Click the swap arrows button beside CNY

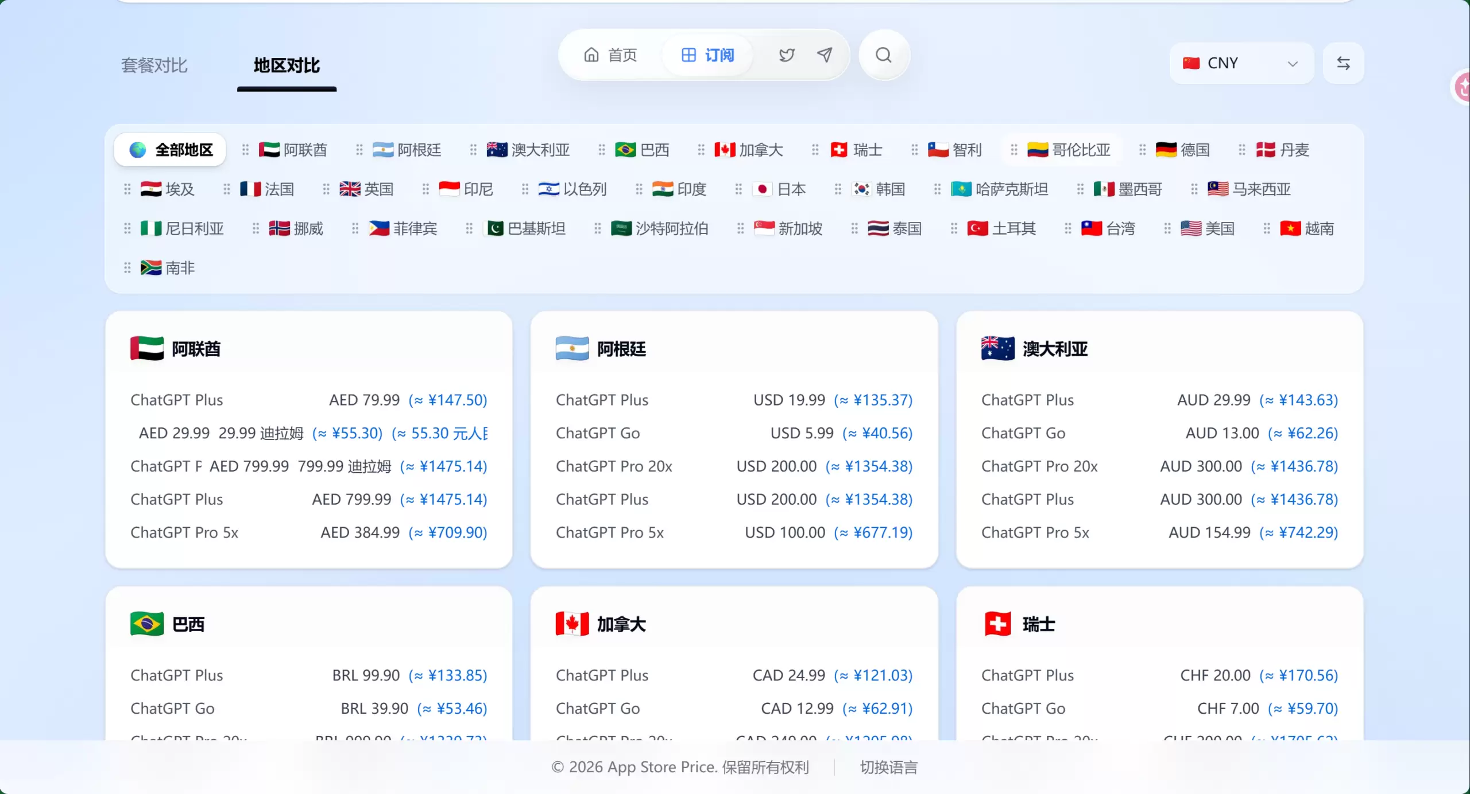(1343, 63)
